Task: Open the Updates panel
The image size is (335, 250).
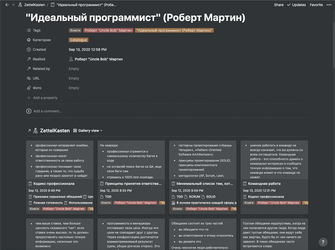Action: (296, 4)
